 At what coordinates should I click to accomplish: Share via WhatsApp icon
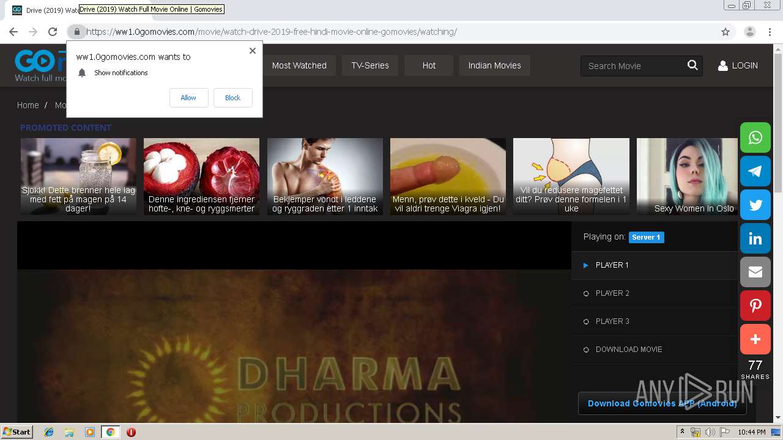pos(755,137)
